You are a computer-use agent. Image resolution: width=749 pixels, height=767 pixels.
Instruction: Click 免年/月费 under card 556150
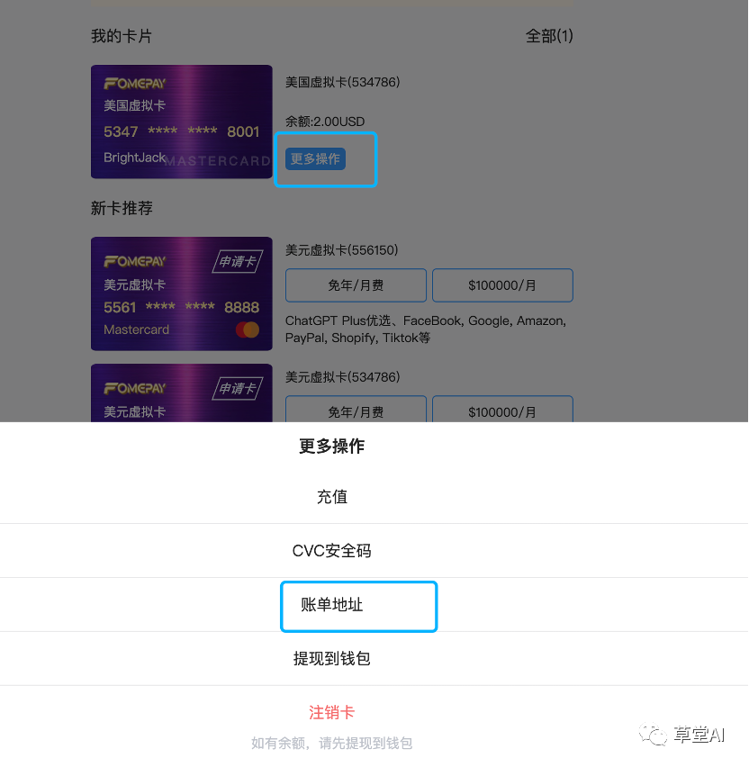pos(356,285)
